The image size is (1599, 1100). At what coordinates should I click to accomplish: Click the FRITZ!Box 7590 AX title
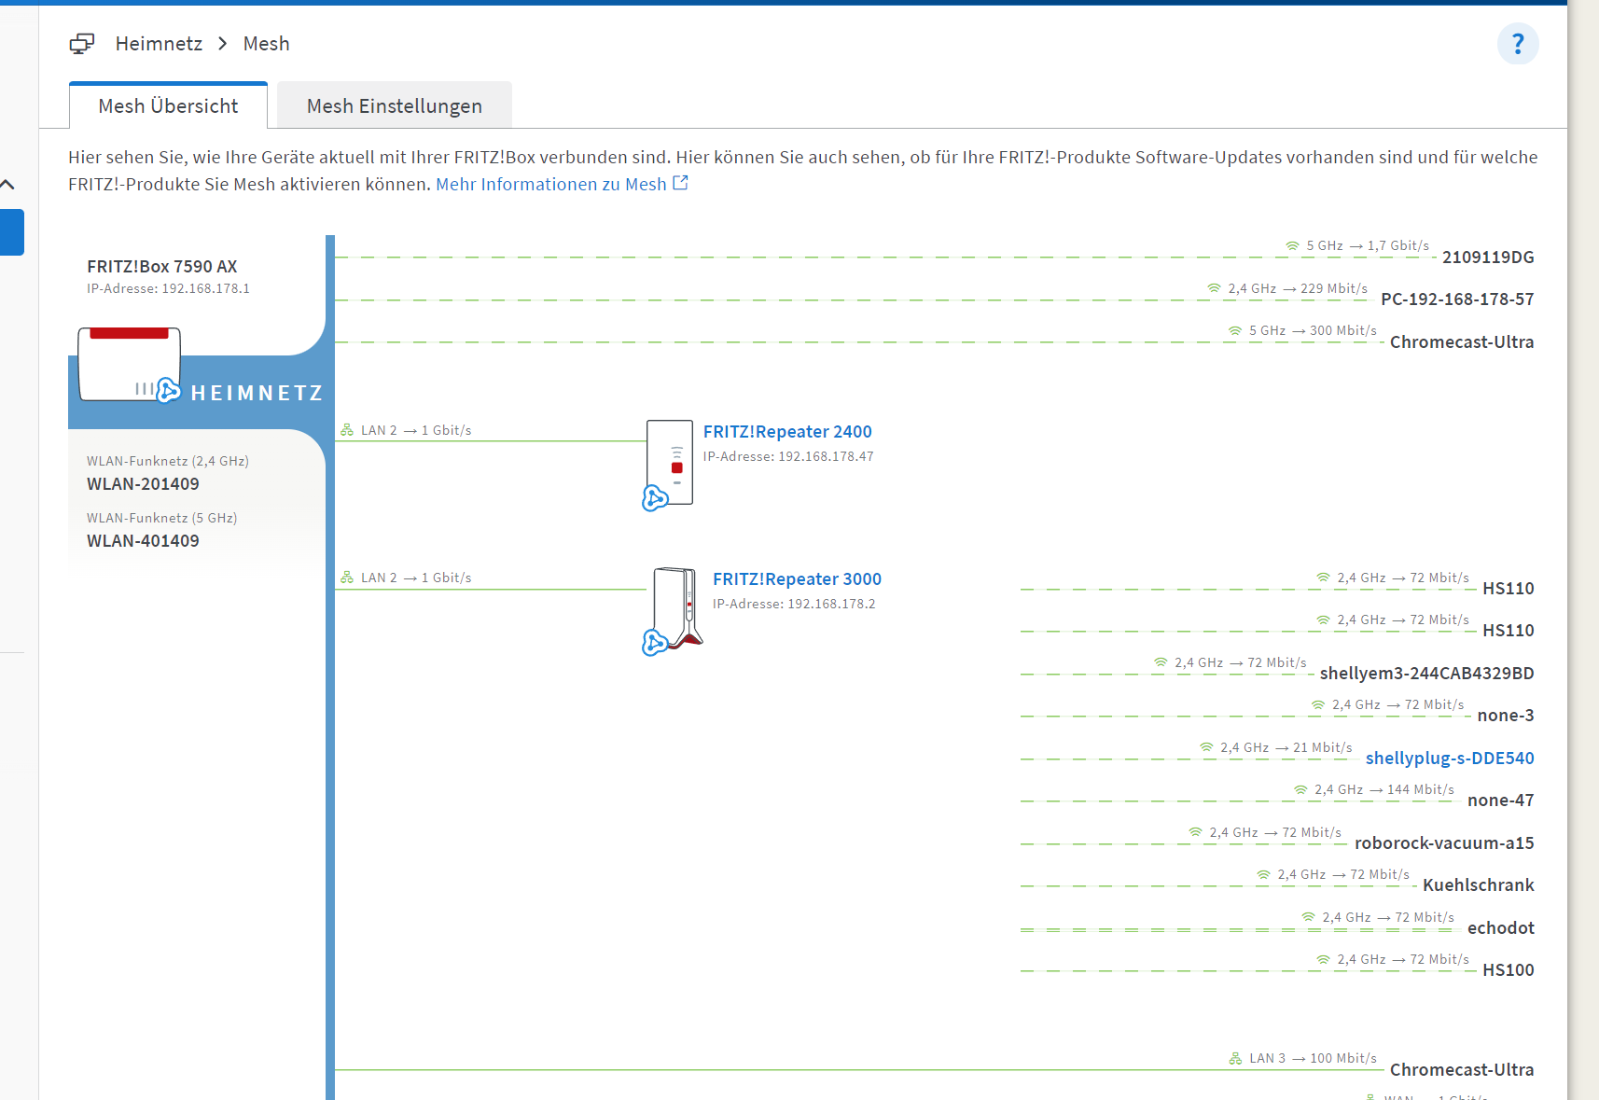162,267
